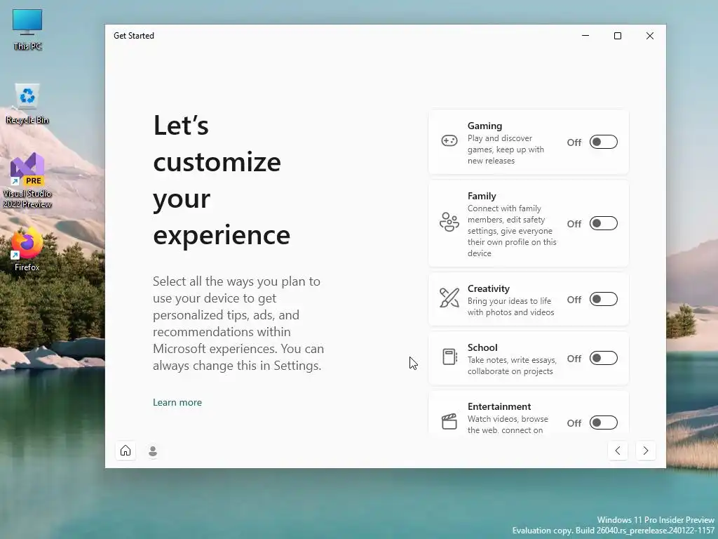Click 'Connect with family members' description text

pyautogui.click(x=512, y=230)
